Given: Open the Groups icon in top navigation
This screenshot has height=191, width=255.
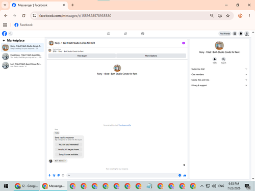Looking at the screenshot, I should pos(143,34).
